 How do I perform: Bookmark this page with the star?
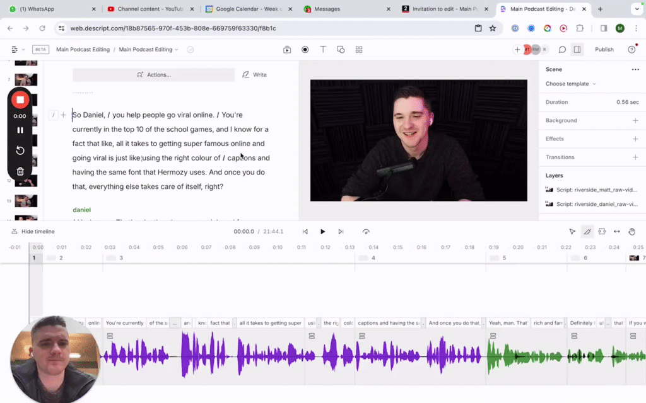(x=493, y=28)
